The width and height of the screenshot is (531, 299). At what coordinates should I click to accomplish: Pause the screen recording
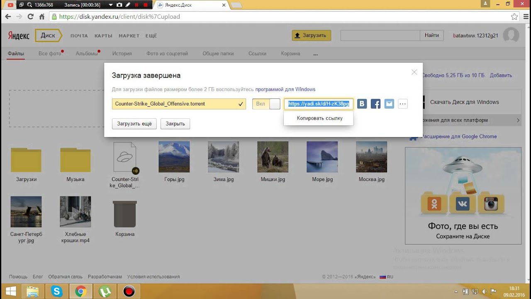tap(136, 5)
